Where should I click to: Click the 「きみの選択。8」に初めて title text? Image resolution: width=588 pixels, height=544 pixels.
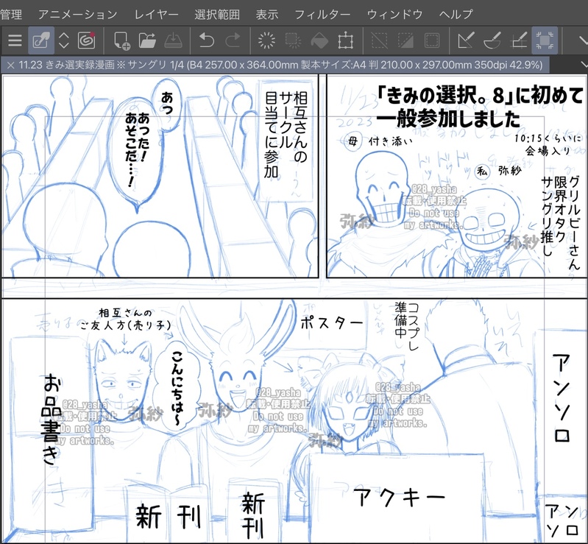click(481, 95)
